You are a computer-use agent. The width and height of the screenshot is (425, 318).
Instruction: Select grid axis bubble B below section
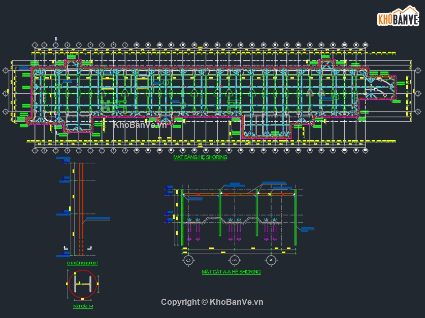coord(235,260)
